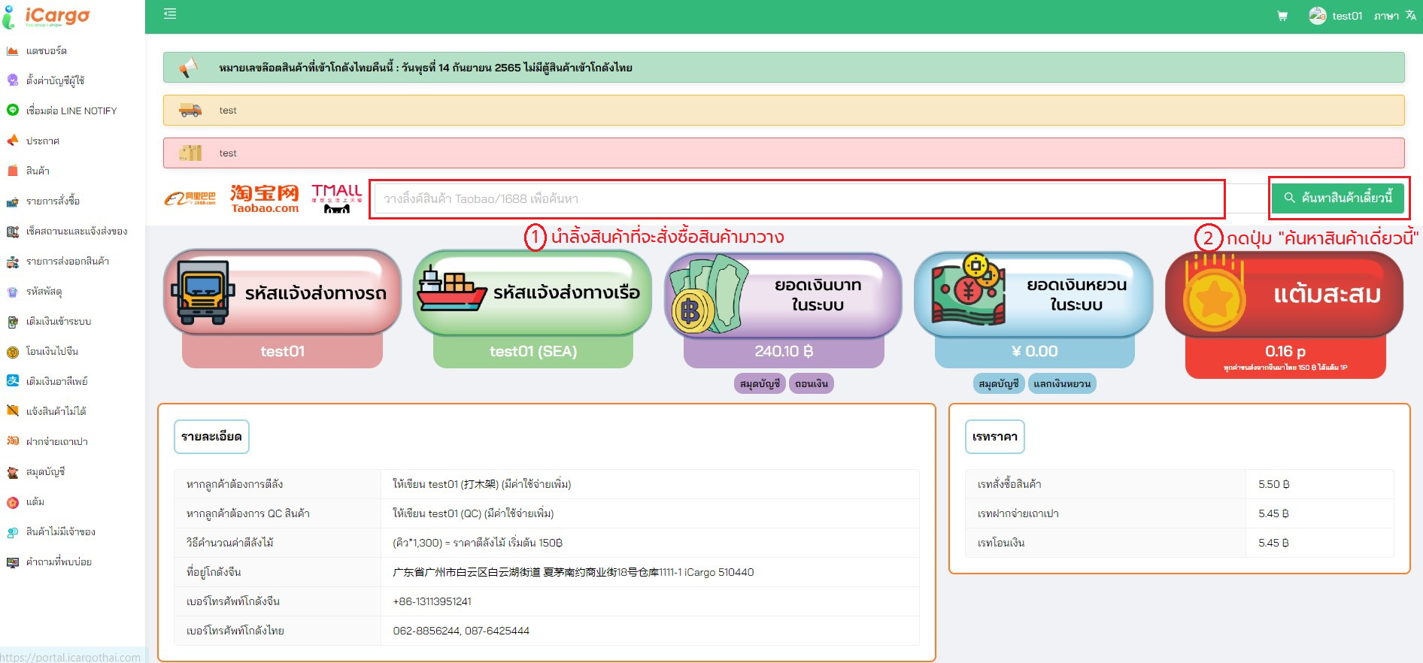Click the ¥ 0.00 balance value

1034,351
